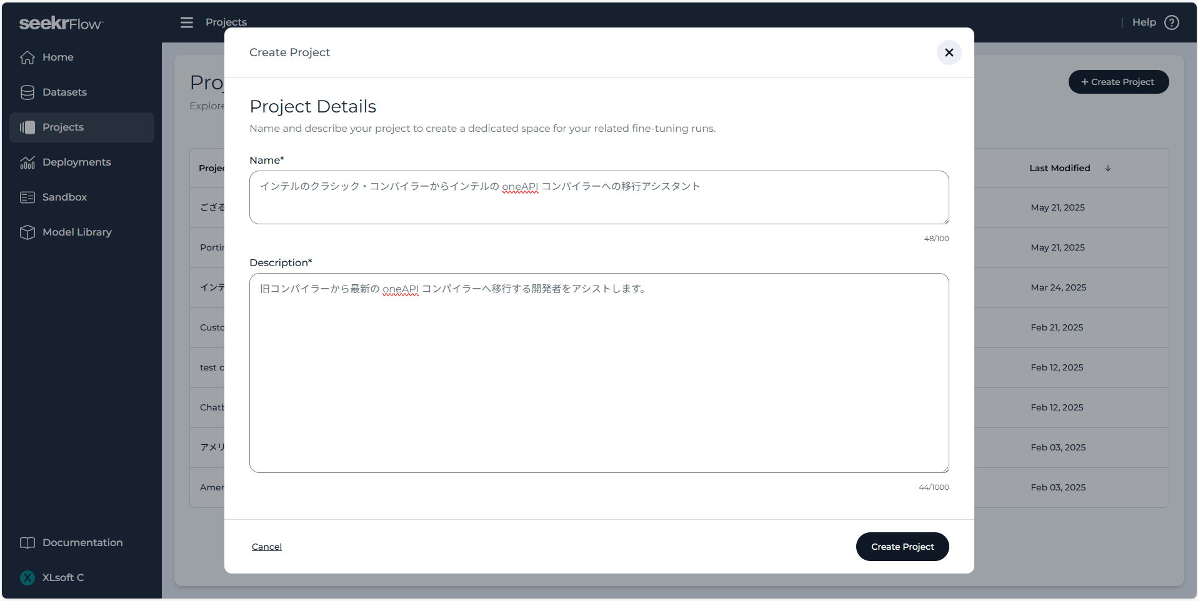This screenshot has width=1198, height=601.
Task: Open the Home menu item
Action: [82, 57]
